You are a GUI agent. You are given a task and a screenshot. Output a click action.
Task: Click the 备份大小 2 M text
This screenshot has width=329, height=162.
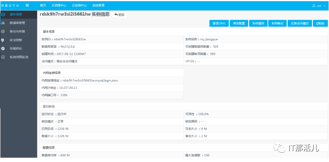(196, 136)
